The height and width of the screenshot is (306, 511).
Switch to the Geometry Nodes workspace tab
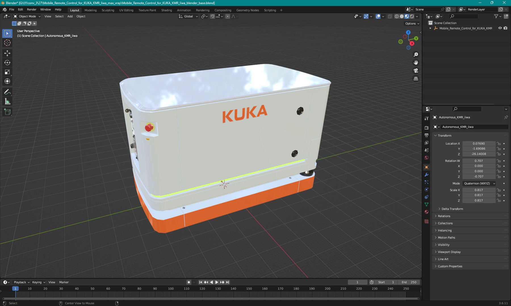pos(248,10)
